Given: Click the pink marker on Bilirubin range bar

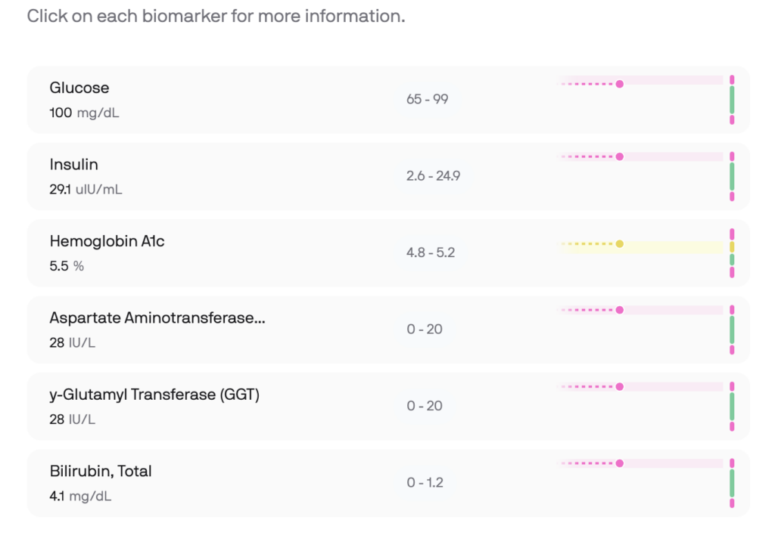Looking at the screenshot, I should pos(620,463).
